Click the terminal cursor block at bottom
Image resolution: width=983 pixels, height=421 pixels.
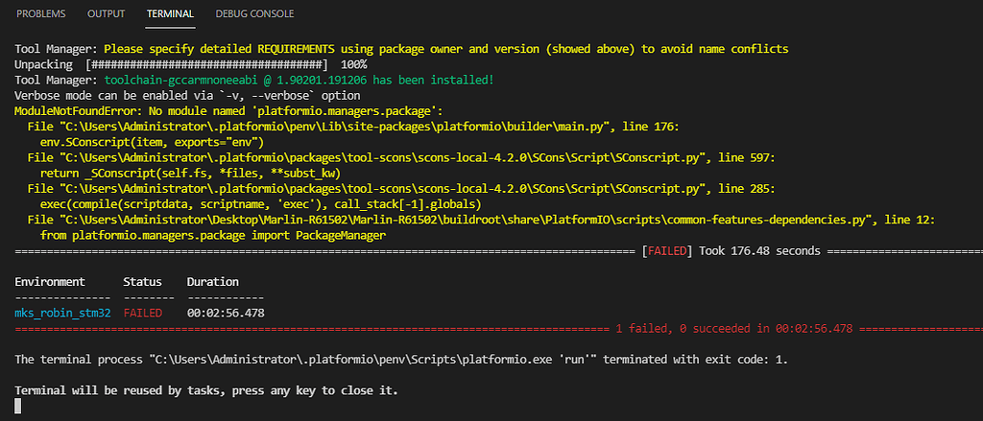[x=18, y=407]
